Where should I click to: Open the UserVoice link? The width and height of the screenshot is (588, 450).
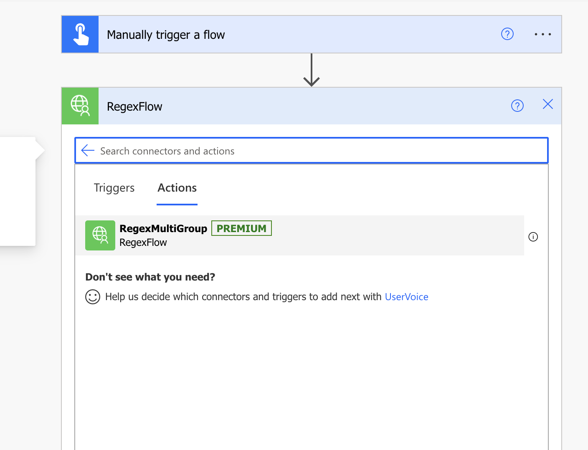(406, 297)
